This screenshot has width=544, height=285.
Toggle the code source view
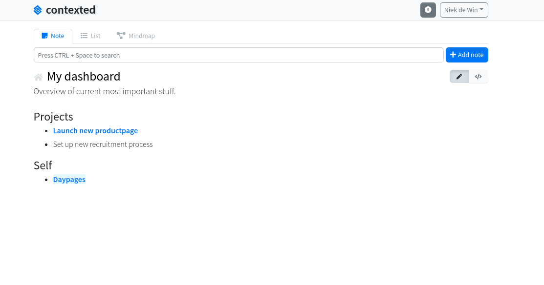coord(479,77)
